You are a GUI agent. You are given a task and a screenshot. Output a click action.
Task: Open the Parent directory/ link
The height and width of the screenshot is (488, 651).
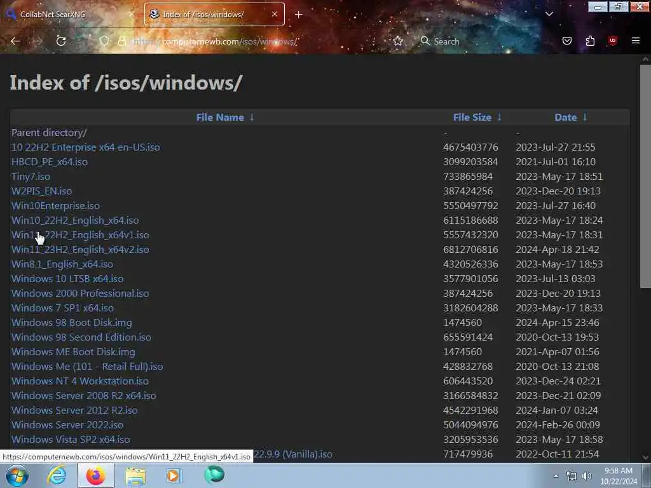49,133
